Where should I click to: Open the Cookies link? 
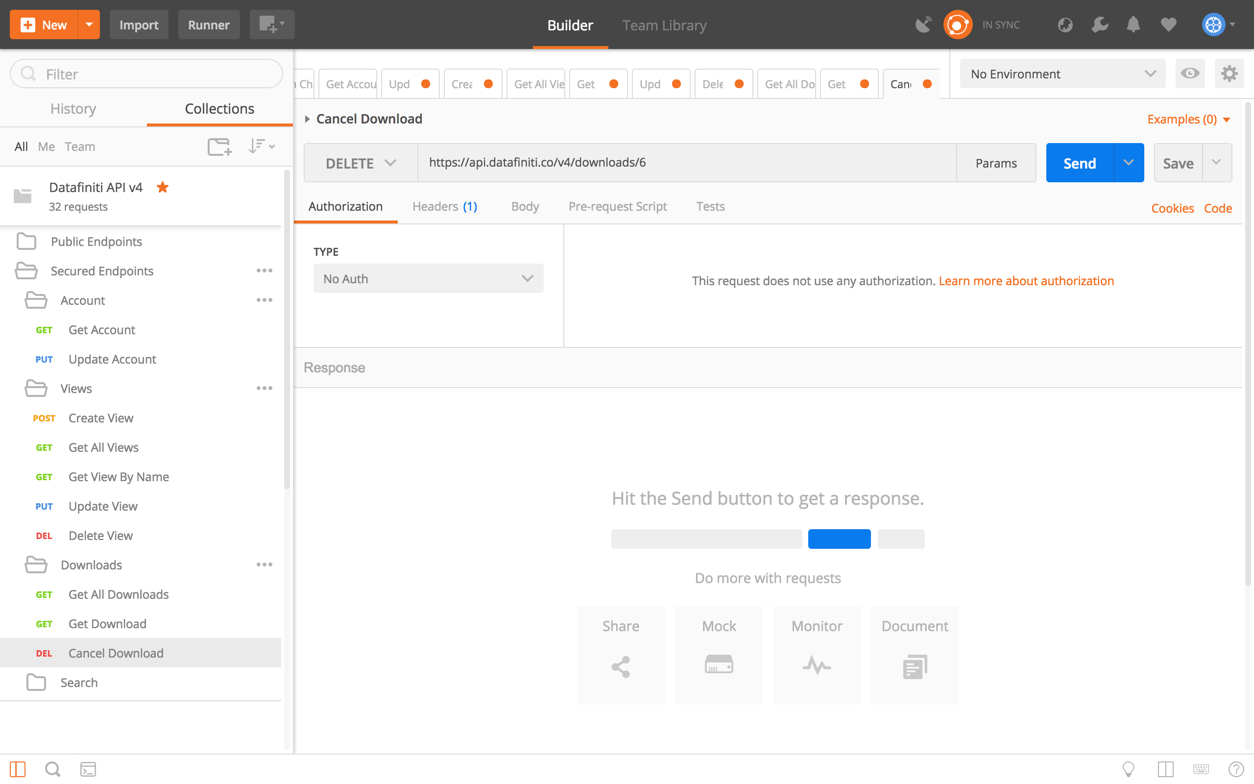click(x=1173, y=208)
